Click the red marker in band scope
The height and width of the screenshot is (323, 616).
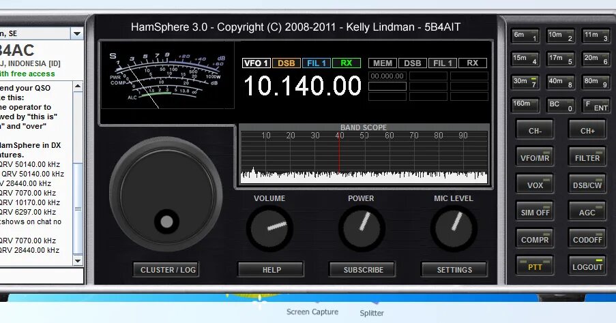coord(340,153)
